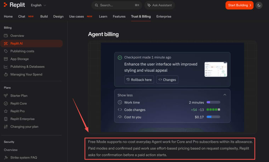Open the Home tab
Screen dimensions: 269x162
(x=8, y=17)
